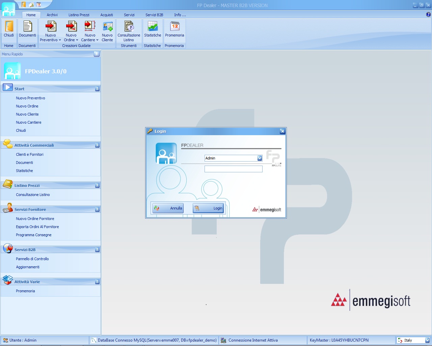The height and width of the screenshot is (346, 432).
Task: Close the Login dialog
Action: coord(282,131)
